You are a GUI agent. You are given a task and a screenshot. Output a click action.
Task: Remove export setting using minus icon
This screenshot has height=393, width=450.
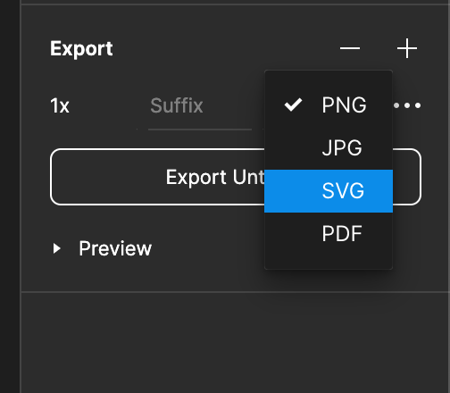pos(350,48)
